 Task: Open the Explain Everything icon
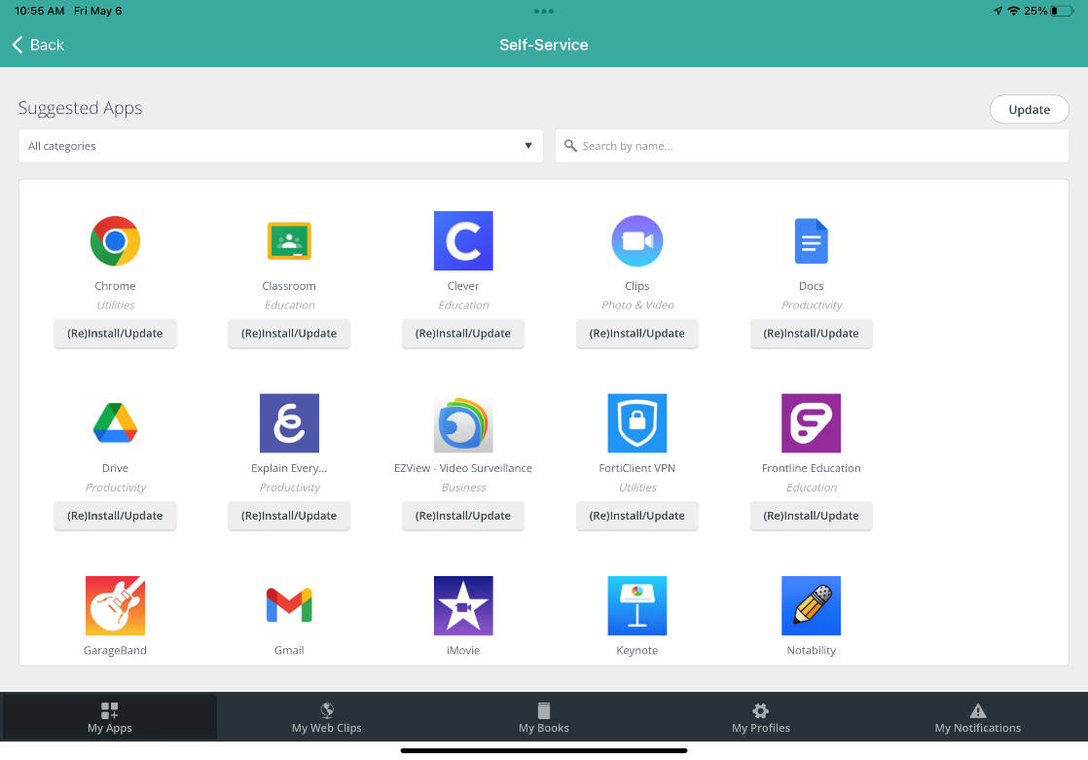tap(289, 422)
